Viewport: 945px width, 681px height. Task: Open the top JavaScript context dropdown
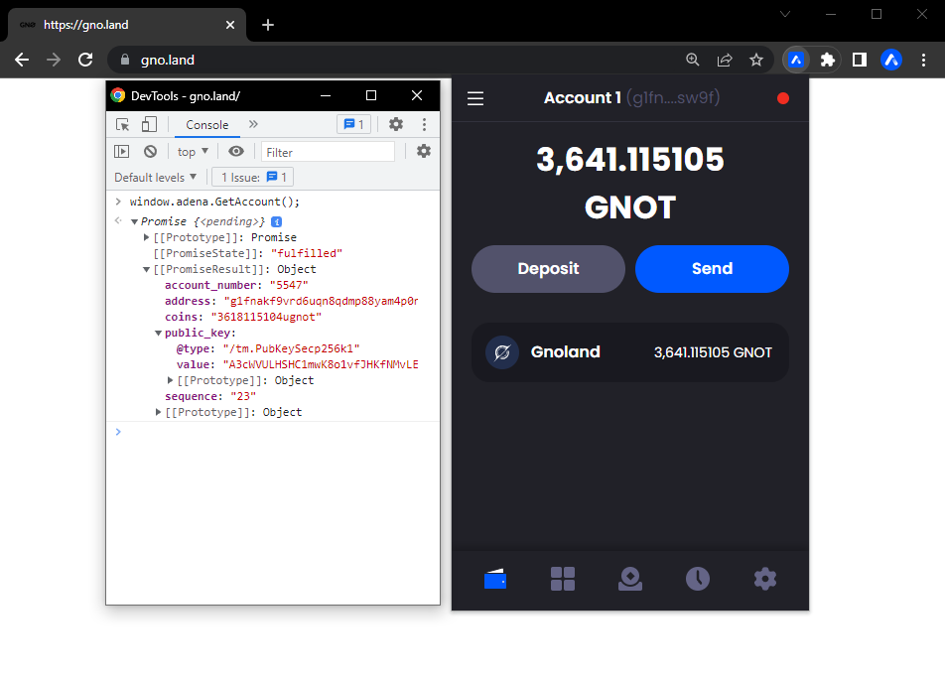pos(193,152)
